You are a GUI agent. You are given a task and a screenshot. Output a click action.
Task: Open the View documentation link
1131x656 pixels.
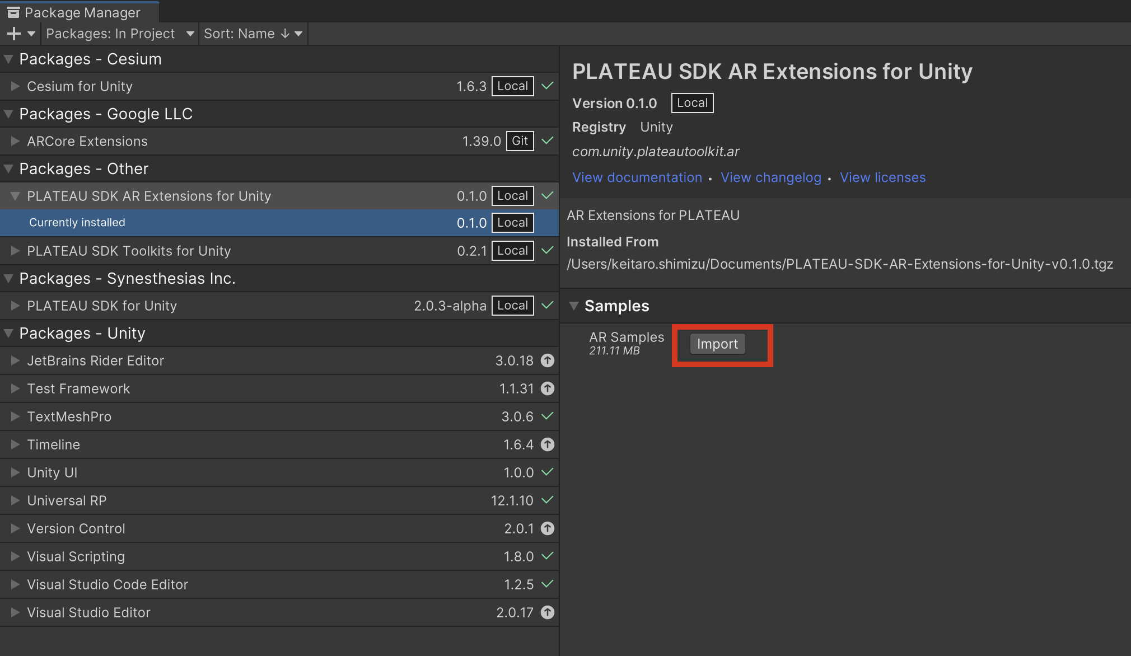coord(637,177)
